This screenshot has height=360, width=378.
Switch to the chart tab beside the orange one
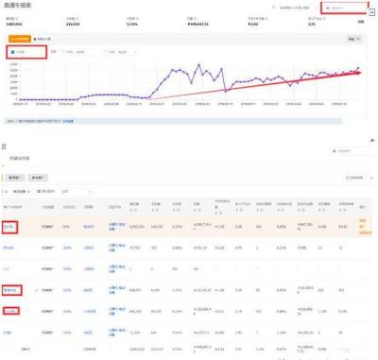[x=43, y=39]
